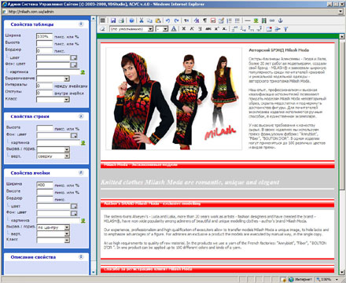Viewport: 346px width, 283px height.
Task: Click the zoom level 100% in status bar
Action: [x=326, y=280]
